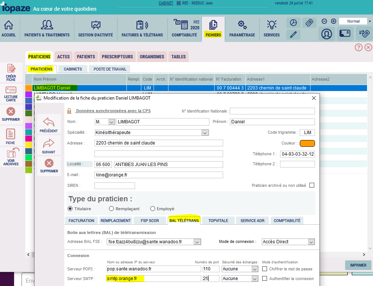Click the pencil edit icon in top toolbar
Image resolution: width=373 pixels, height=286 pixels.
(x=293, y=35)
